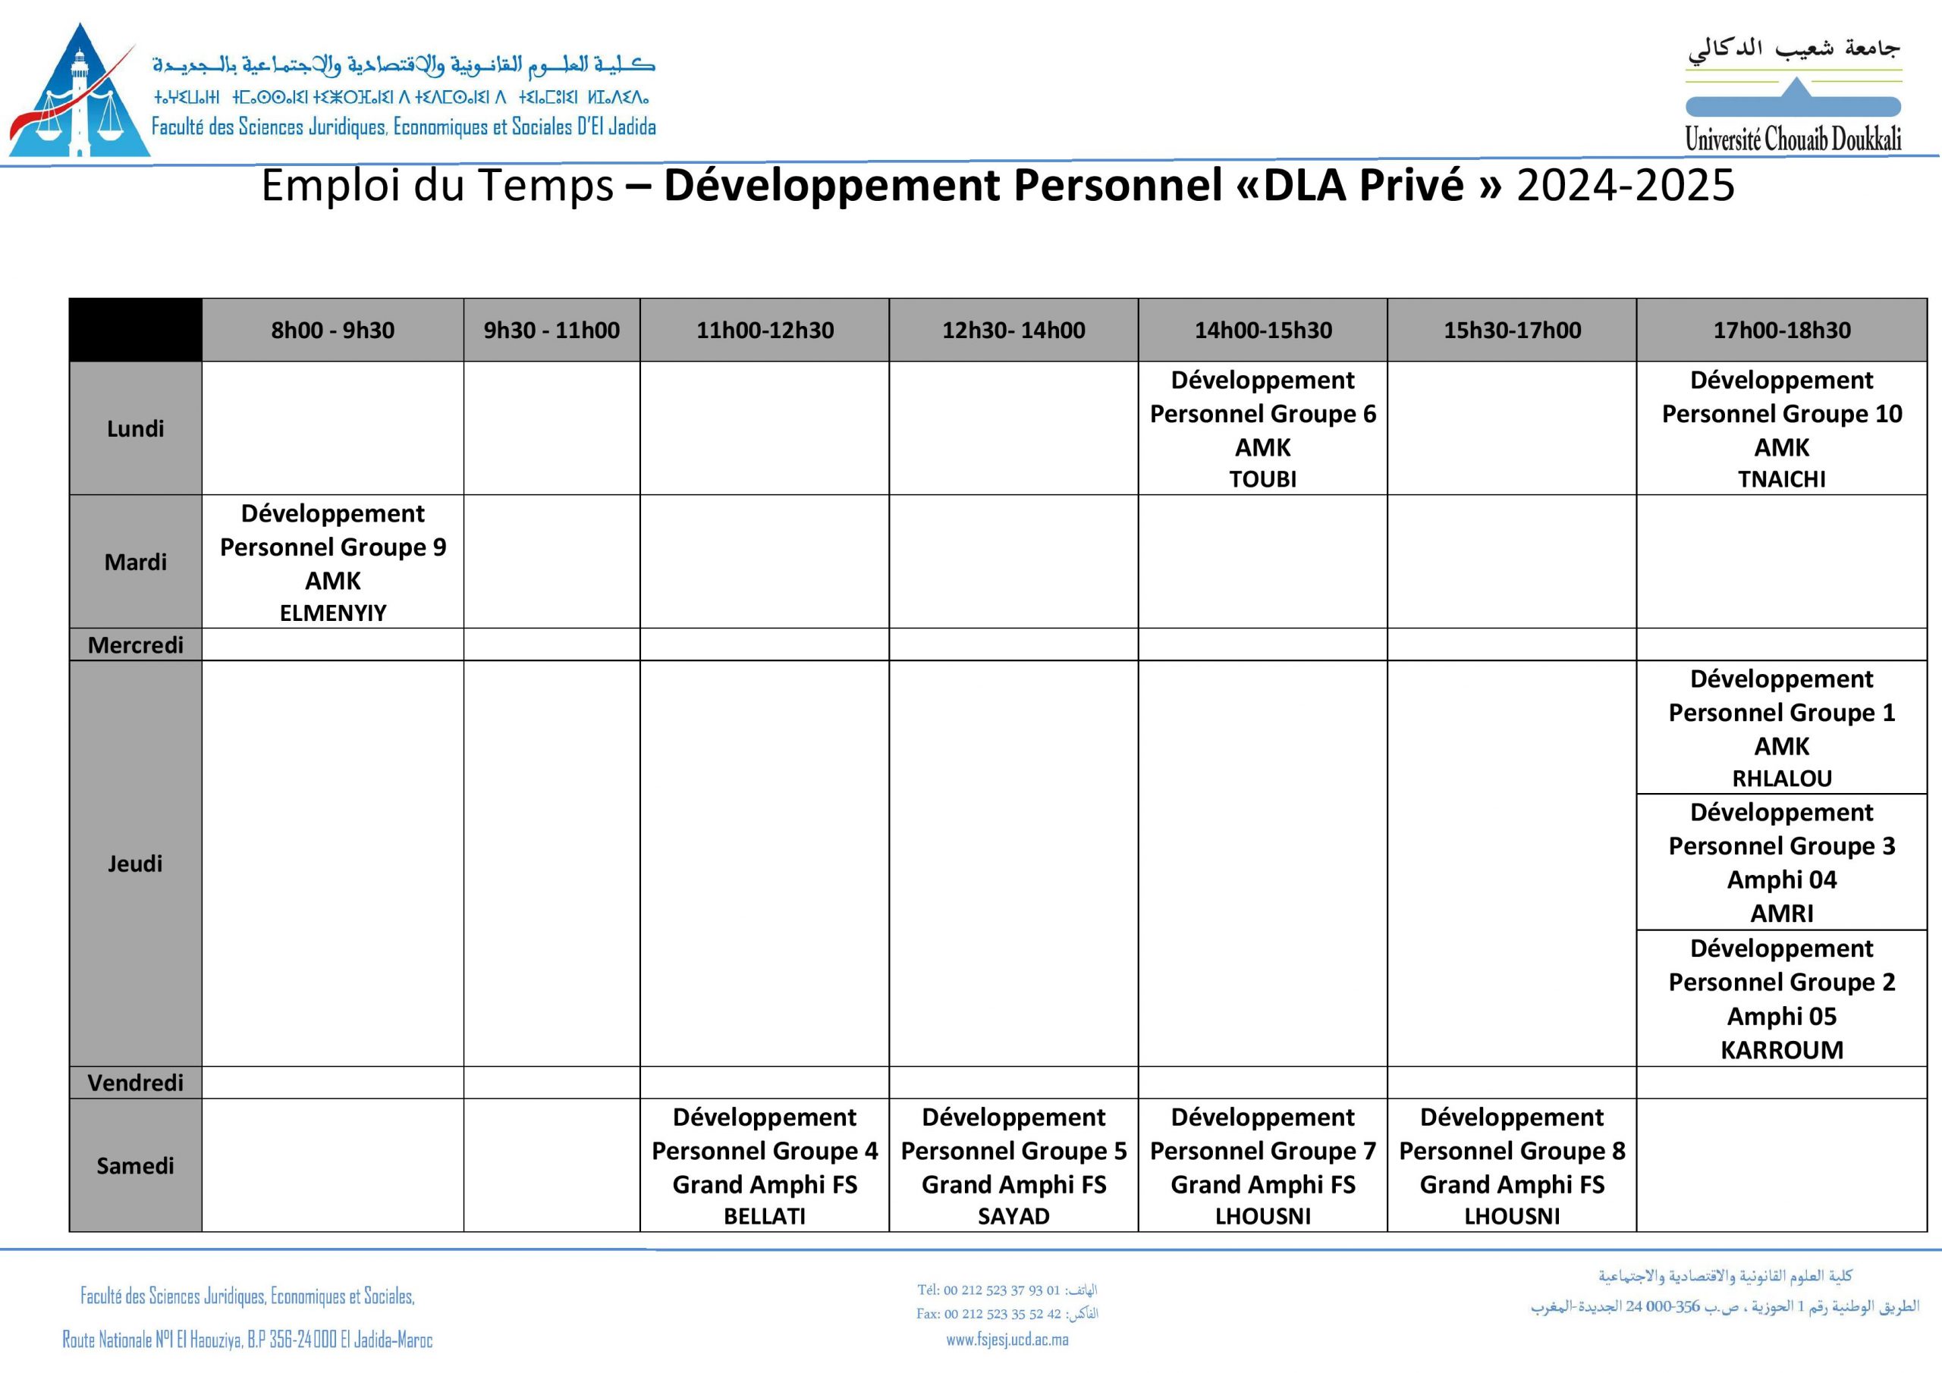Open the www.fsjesj.ucd.ac.ma website link
The height and width of the screenshot is (1373, 1942).
click(x=1007, y=1339)
